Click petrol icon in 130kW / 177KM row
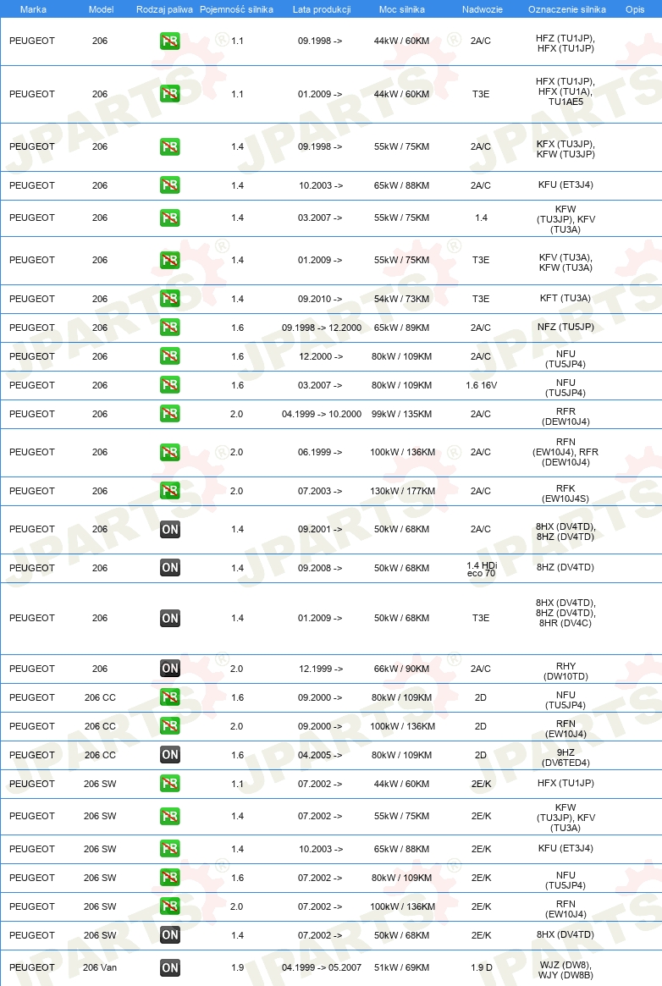This screenshot has height=986, width=662. point(170,491)
